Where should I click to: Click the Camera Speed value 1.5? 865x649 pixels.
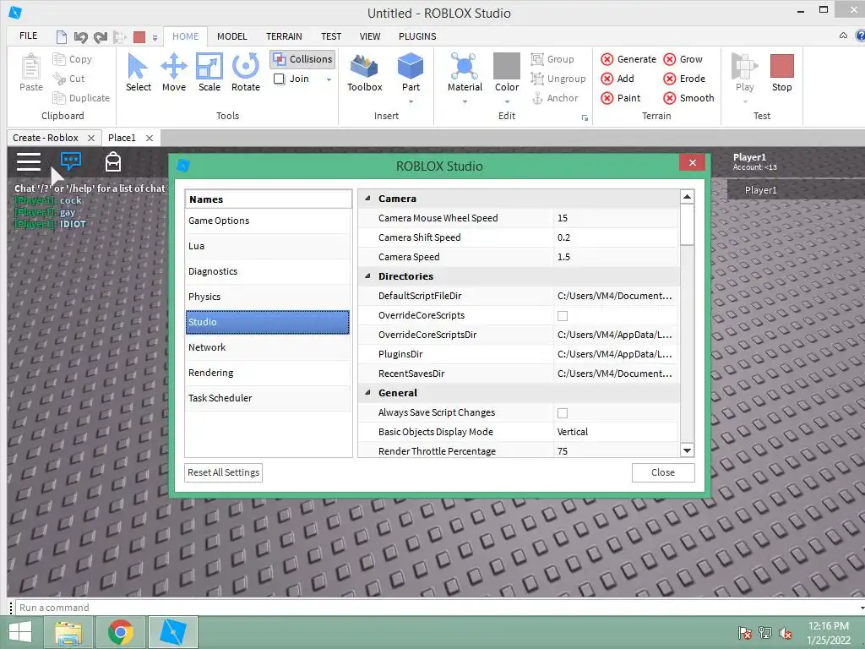616,257
